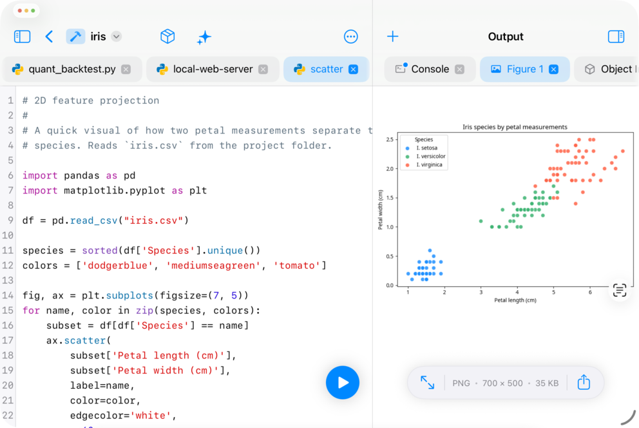Select the scatter tab

click(326, 70)
